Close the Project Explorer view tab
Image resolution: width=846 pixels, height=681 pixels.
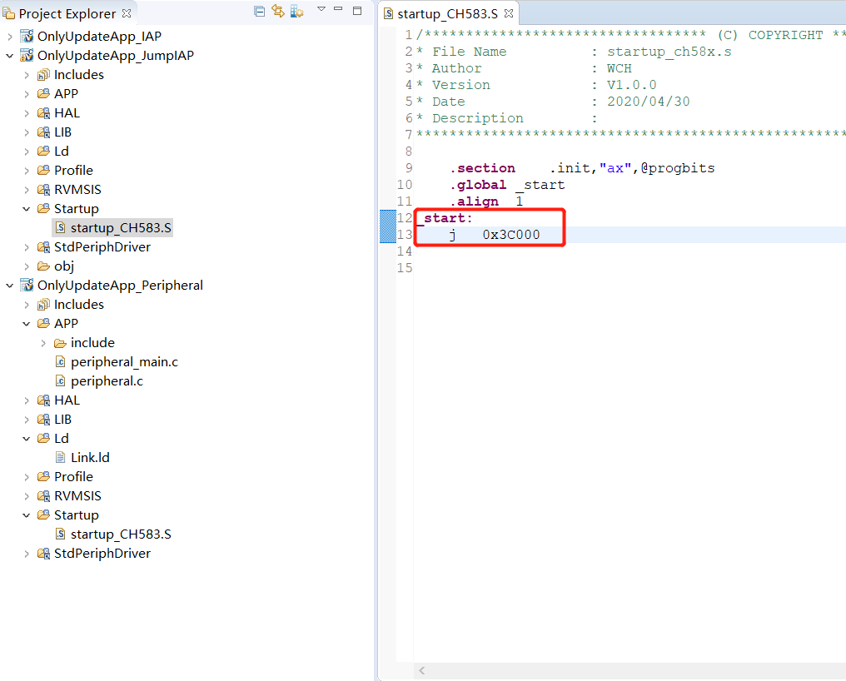coord(127,13)
